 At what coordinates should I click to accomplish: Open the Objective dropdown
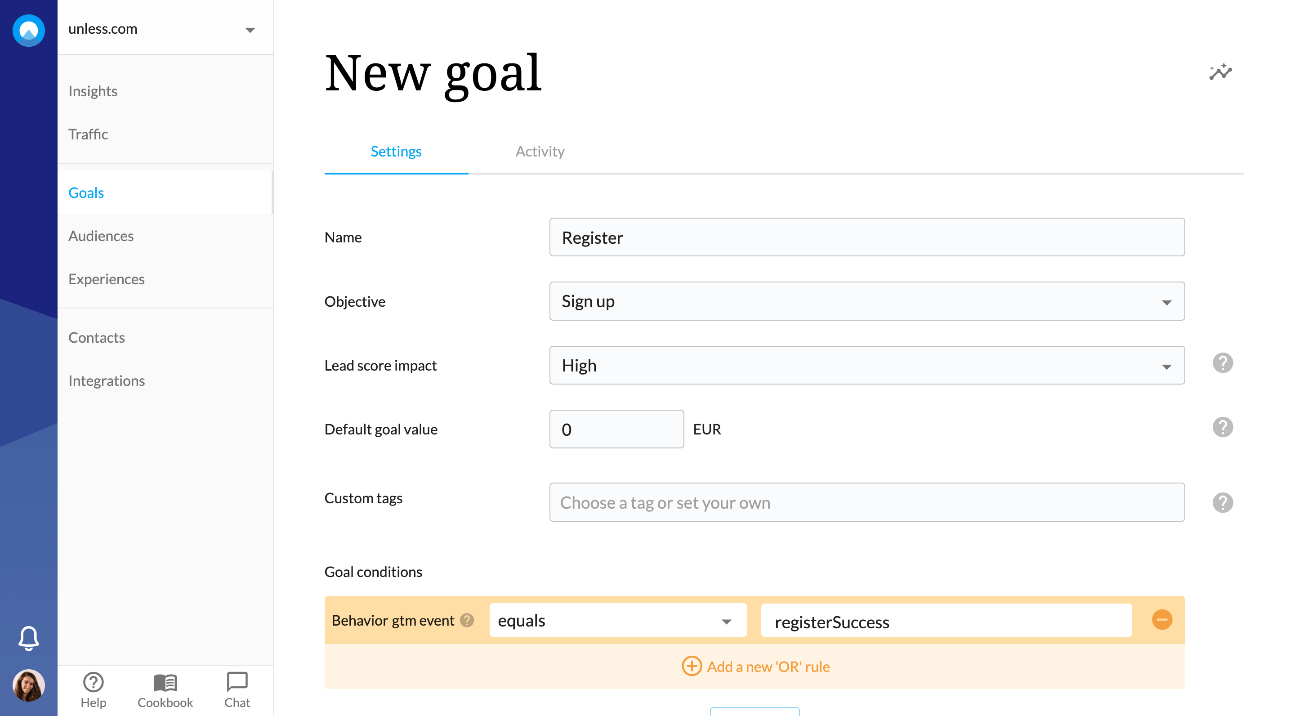click(x=867, y=301)
